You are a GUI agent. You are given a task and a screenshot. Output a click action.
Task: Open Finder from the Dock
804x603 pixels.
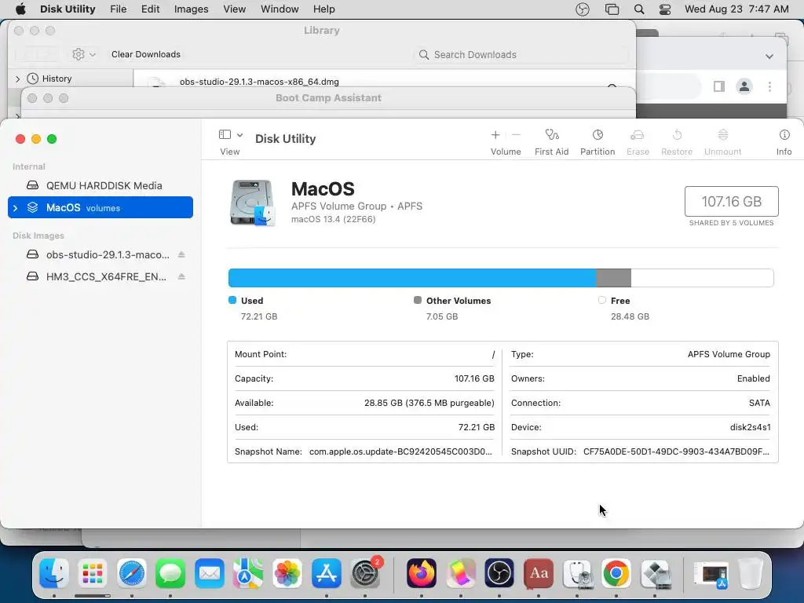(x=54, y=573)
